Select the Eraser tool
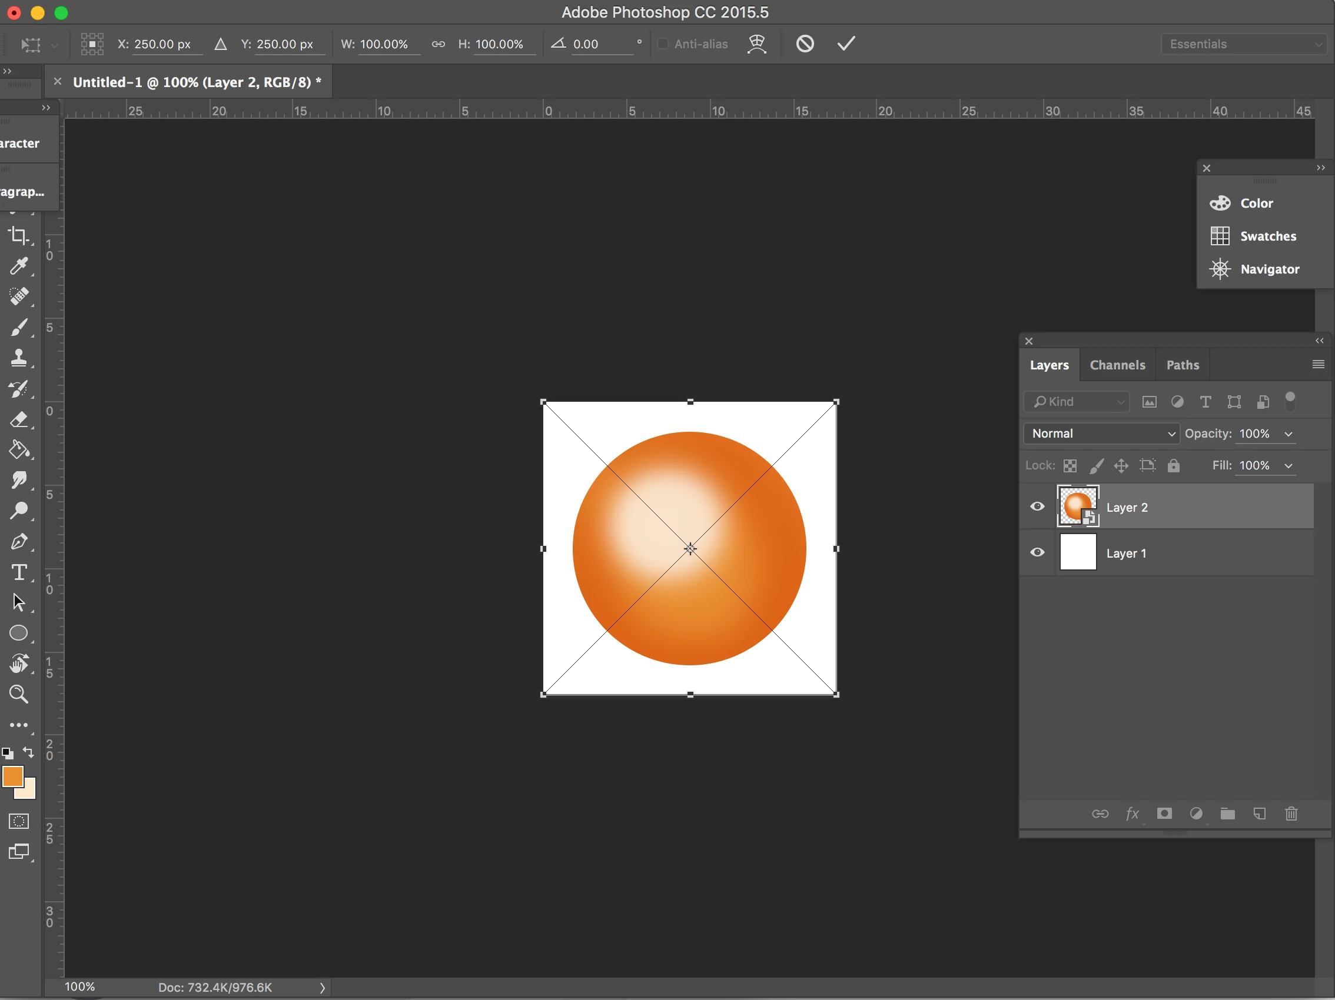This screenshot has width=1335, height=1000. tap(19, 419)
